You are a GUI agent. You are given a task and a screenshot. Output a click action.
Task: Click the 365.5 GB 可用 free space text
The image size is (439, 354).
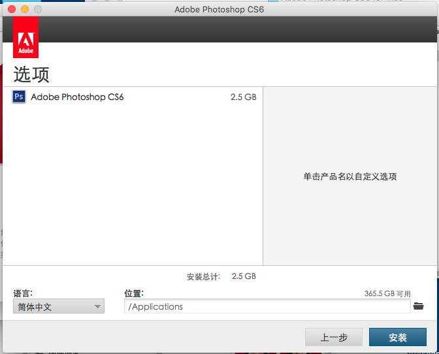[x=387, y=293]
